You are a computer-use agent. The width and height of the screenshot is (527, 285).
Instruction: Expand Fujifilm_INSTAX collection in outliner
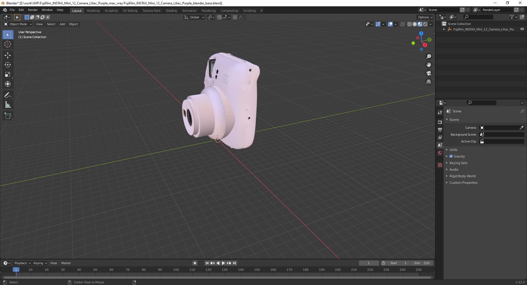444,29
